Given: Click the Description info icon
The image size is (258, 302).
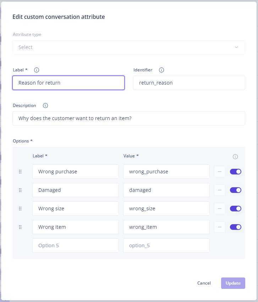Looking at the screenshot, I should (x=45, y=106).
